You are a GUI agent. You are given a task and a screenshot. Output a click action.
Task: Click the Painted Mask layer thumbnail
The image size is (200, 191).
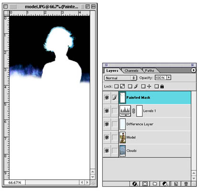pos(122,98)
